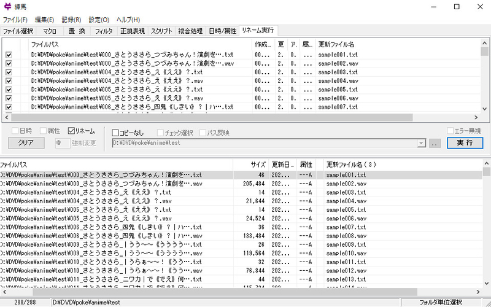Switch to the 複合処理 tab
Screen dimensions: 491x307
click(190, 31)
